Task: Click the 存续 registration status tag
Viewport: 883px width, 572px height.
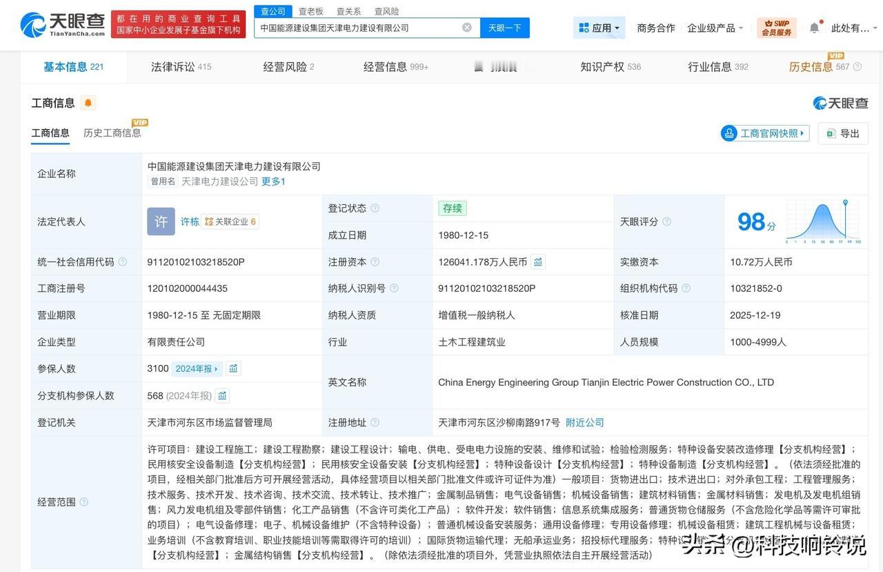Action: 453,208
